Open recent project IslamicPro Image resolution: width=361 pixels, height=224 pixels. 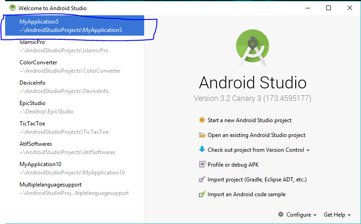75,46
